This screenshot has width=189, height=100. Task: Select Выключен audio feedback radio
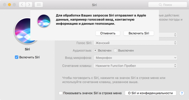pyautogui.click(x=115, y=50)
